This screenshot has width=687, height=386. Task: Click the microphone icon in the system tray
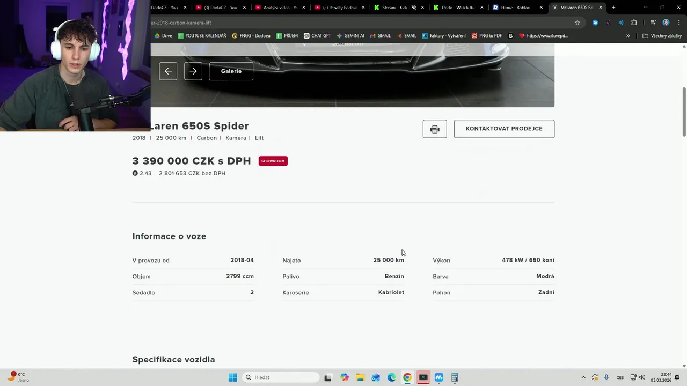click(606, 377)
